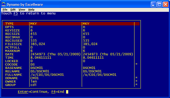Click OWNER value len
The image size is (170, 98).
click(34, 81)
